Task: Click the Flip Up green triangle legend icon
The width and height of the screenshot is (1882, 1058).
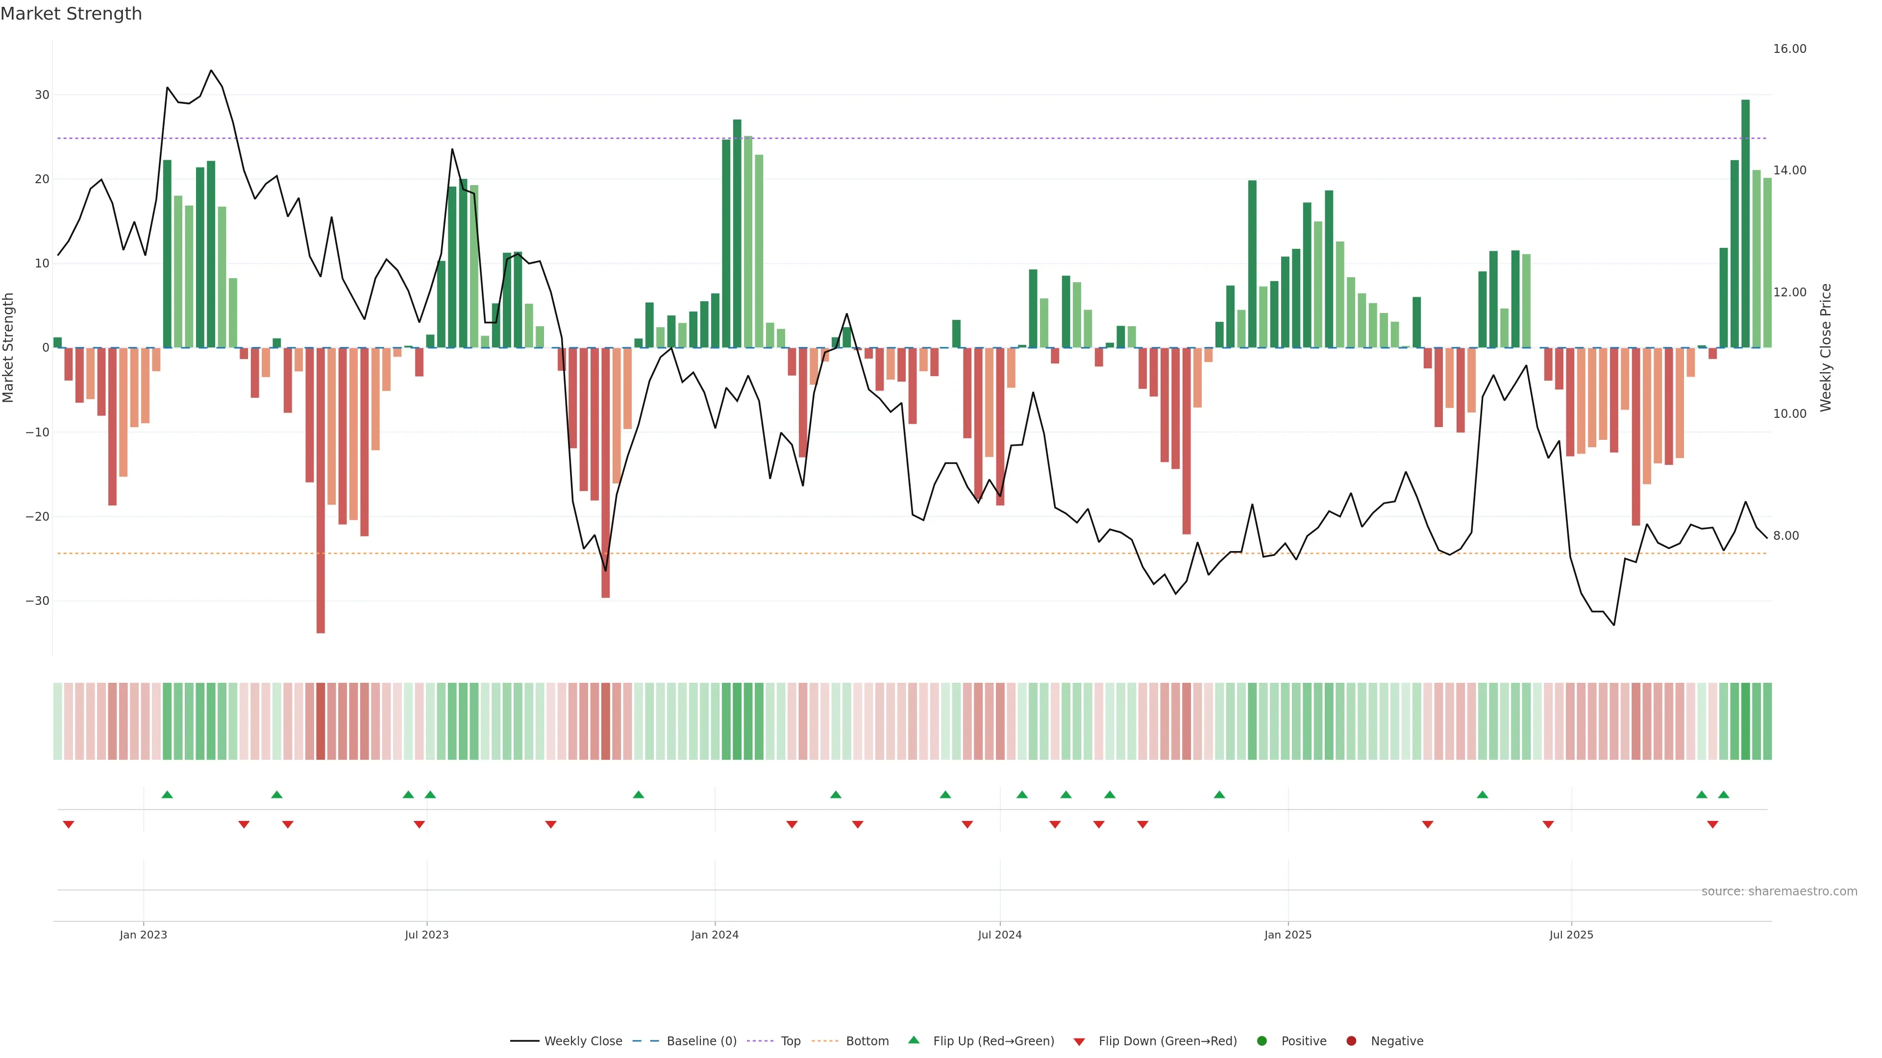Action: [x=913, y=1040]
